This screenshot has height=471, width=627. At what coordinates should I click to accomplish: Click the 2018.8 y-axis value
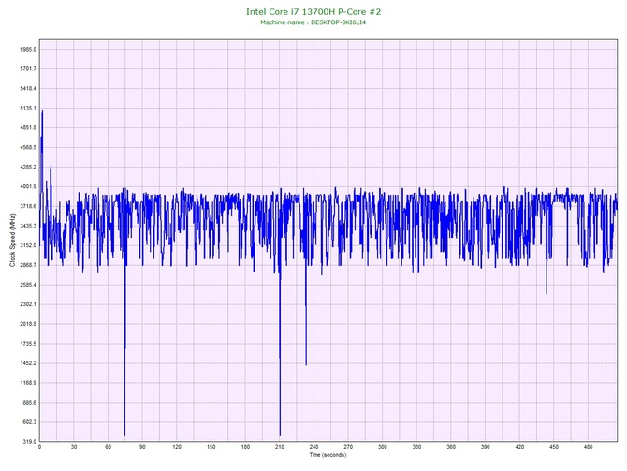[x=28, y=324]
